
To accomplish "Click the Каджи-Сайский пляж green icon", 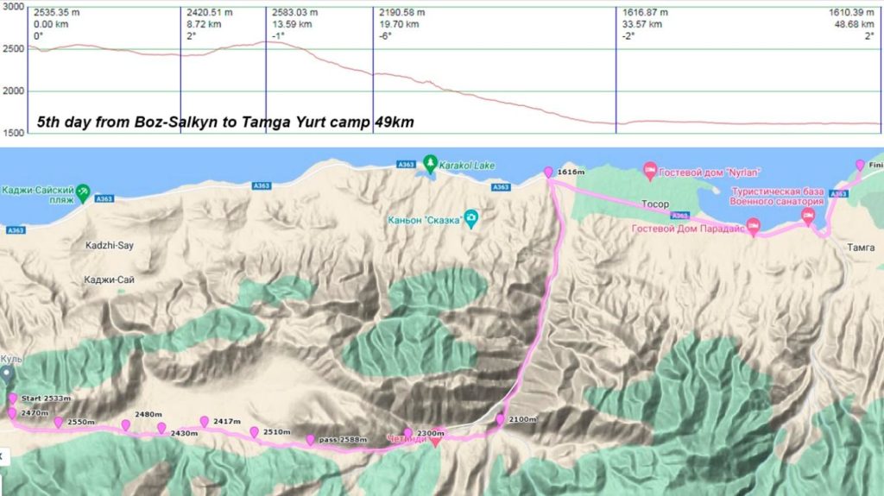I will 83,192.
